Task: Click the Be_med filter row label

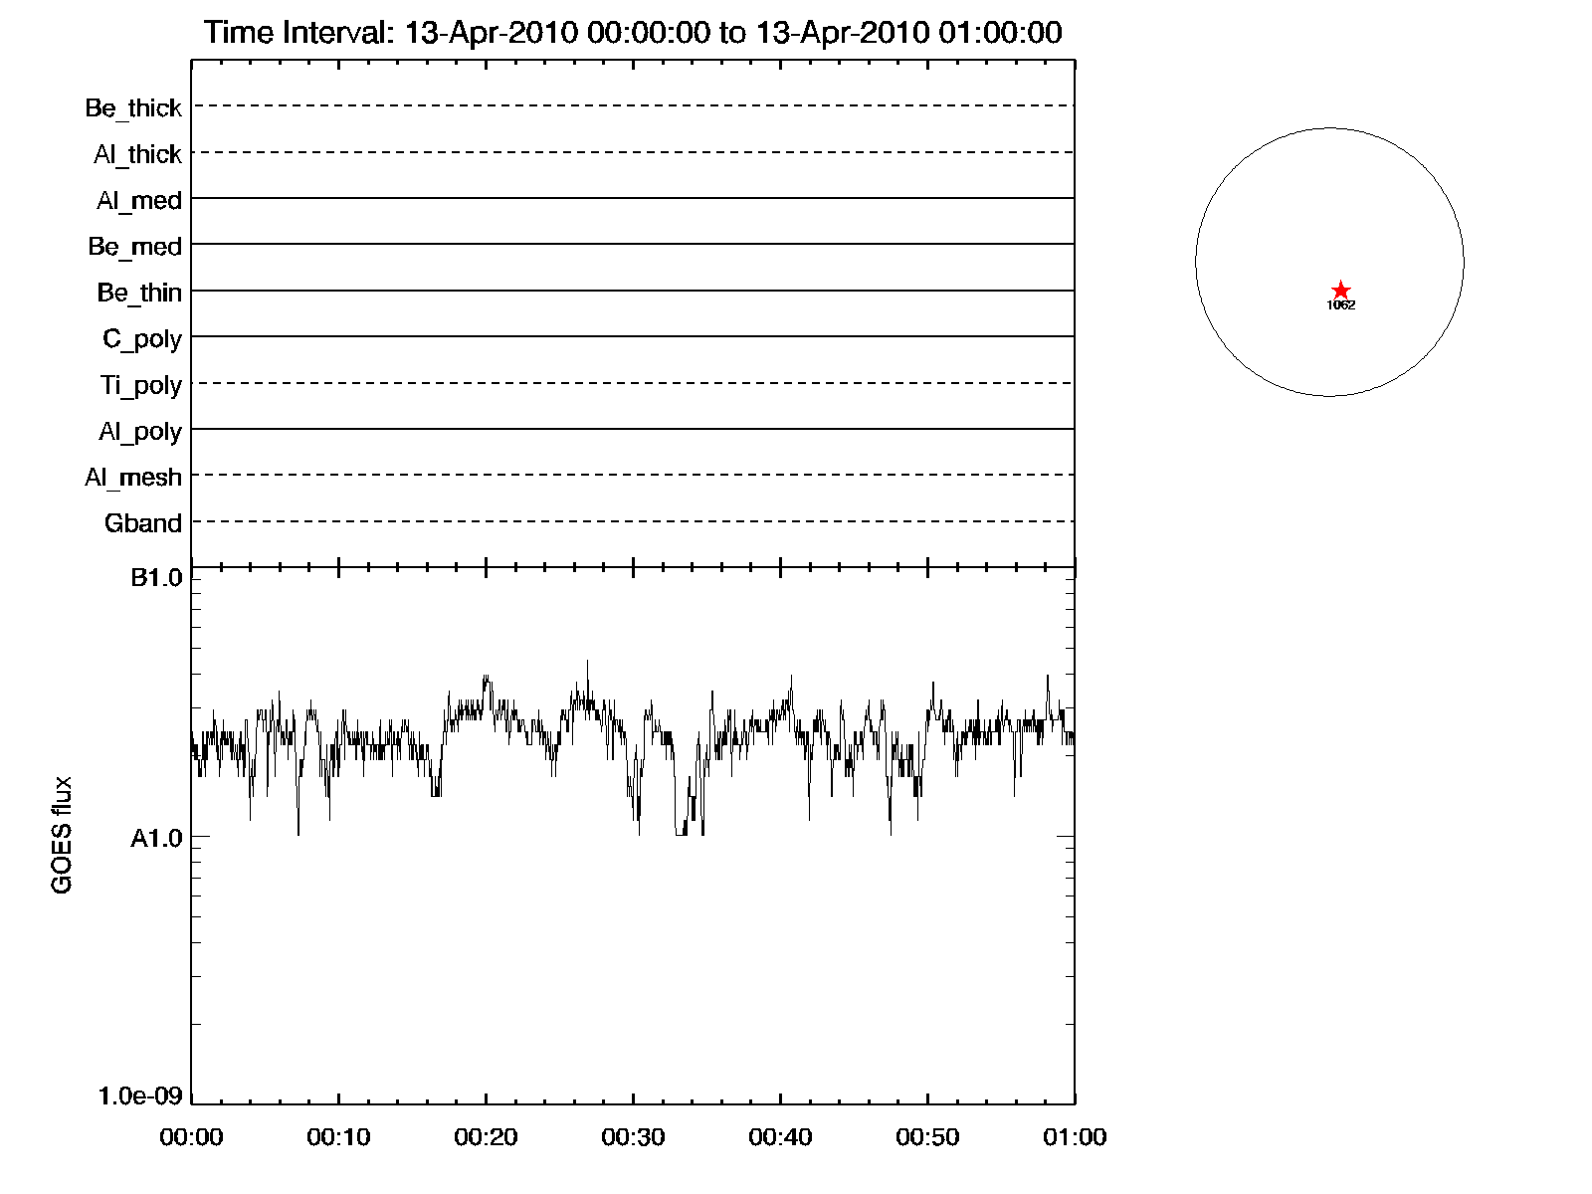Action: (x=134, y=247)
